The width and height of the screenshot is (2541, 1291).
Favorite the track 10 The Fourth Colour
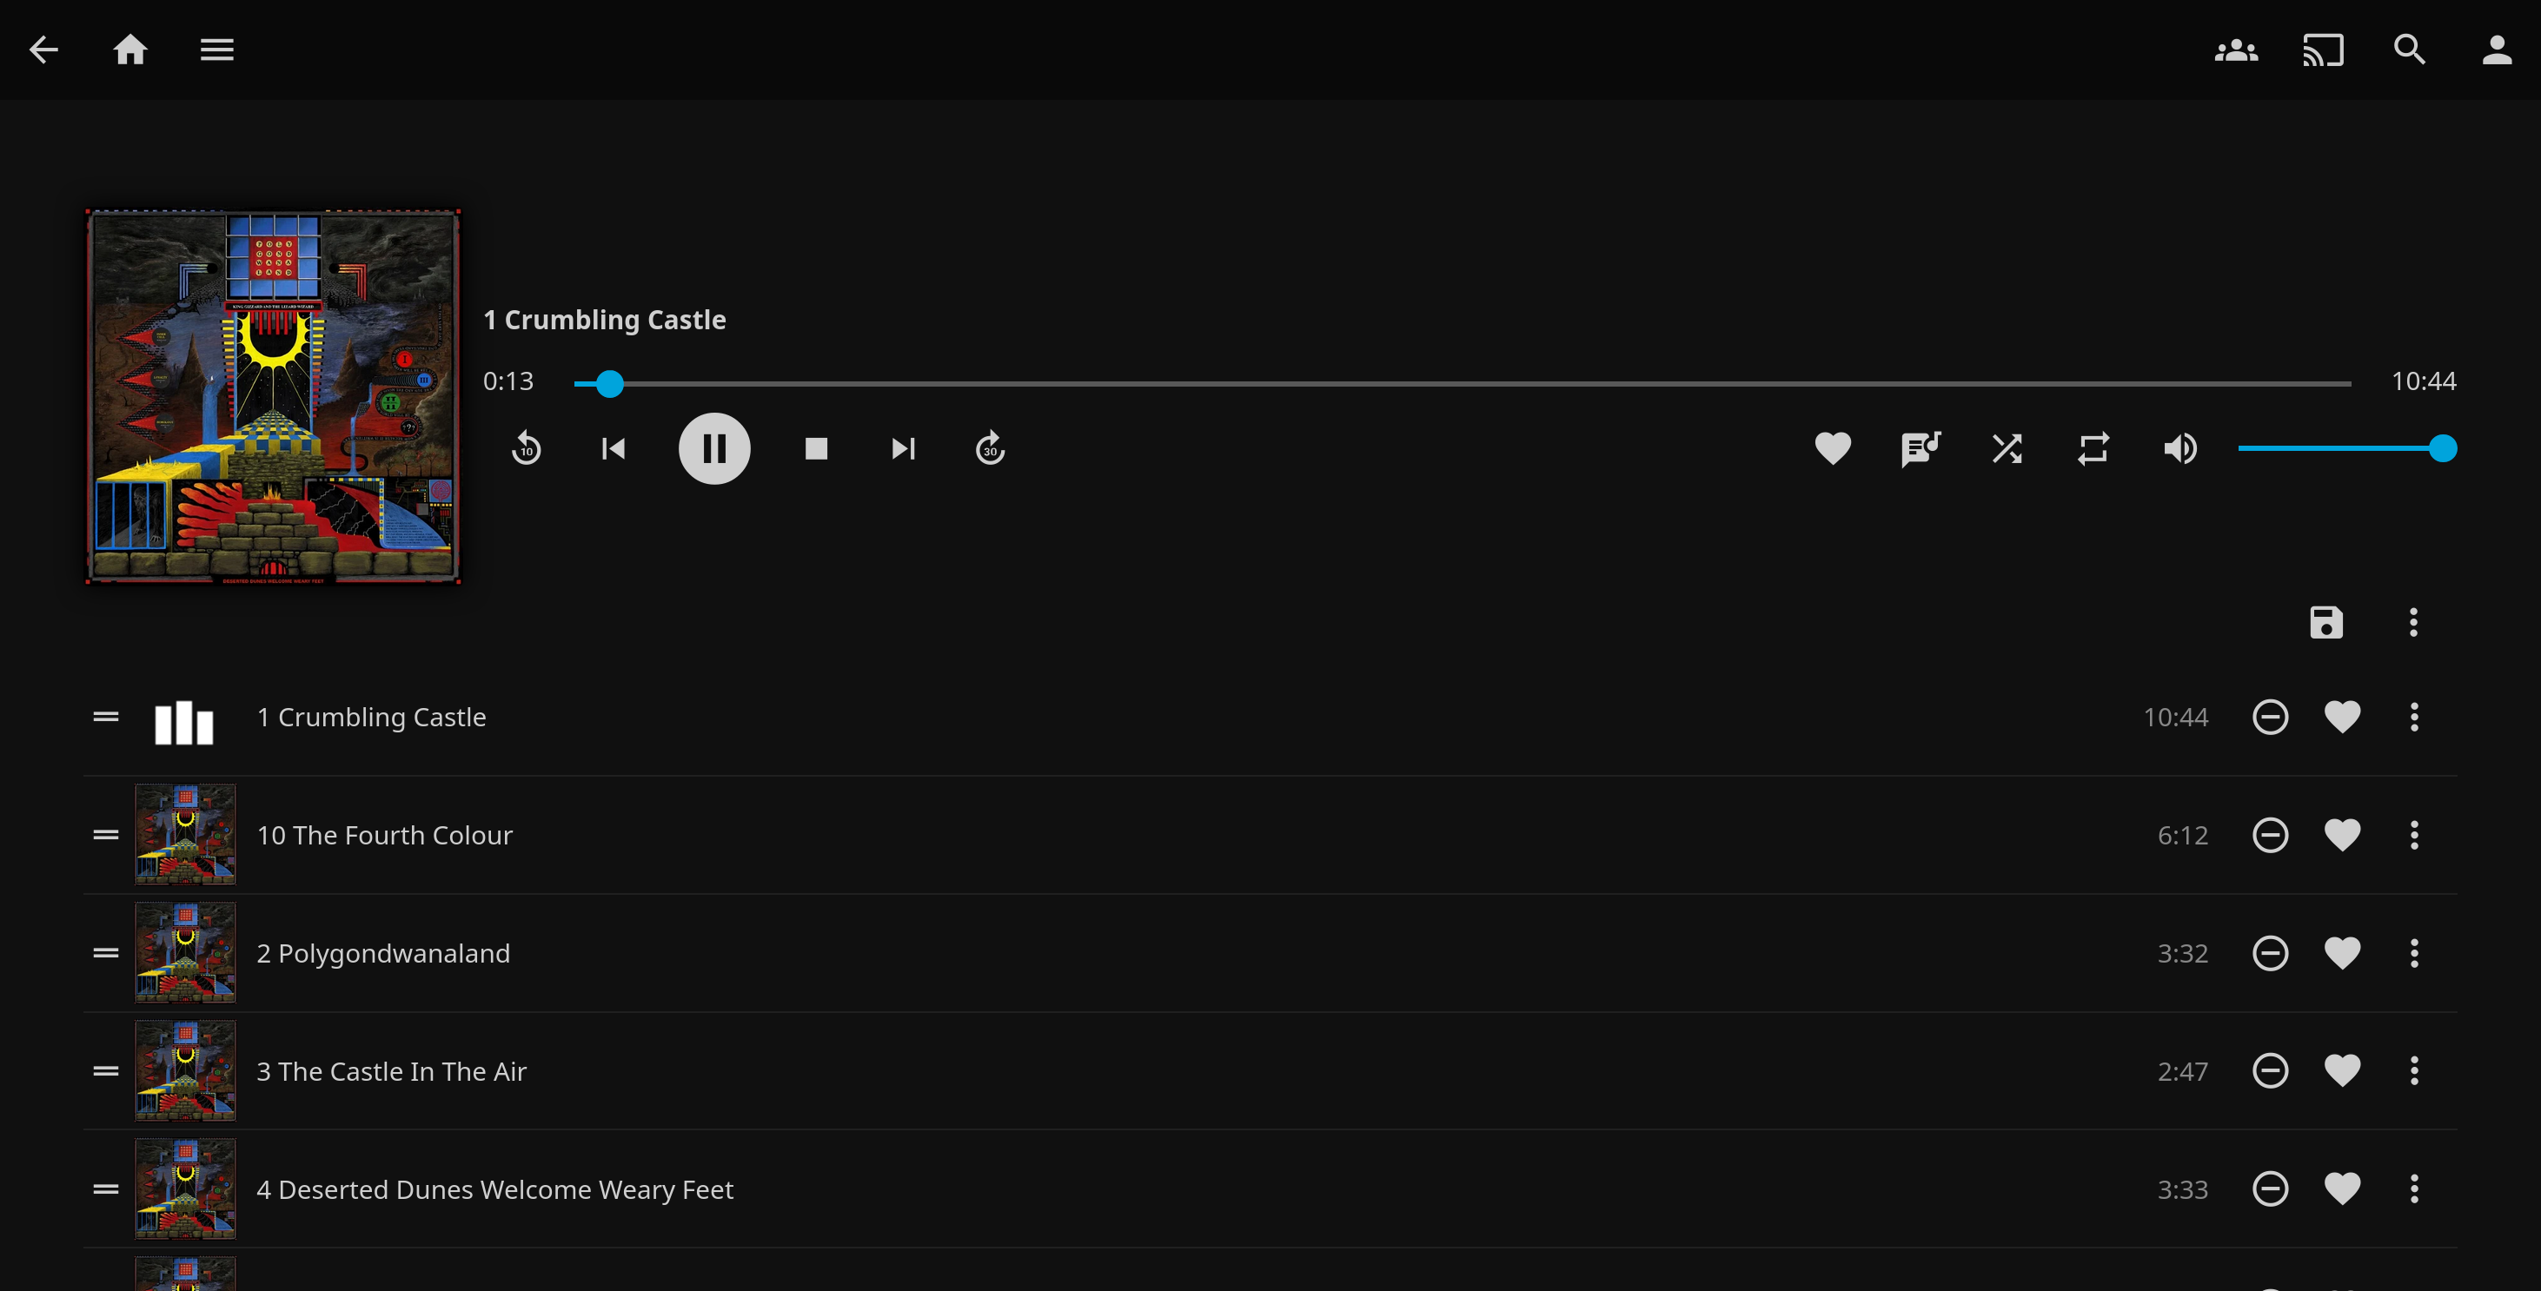point(2343,834)
